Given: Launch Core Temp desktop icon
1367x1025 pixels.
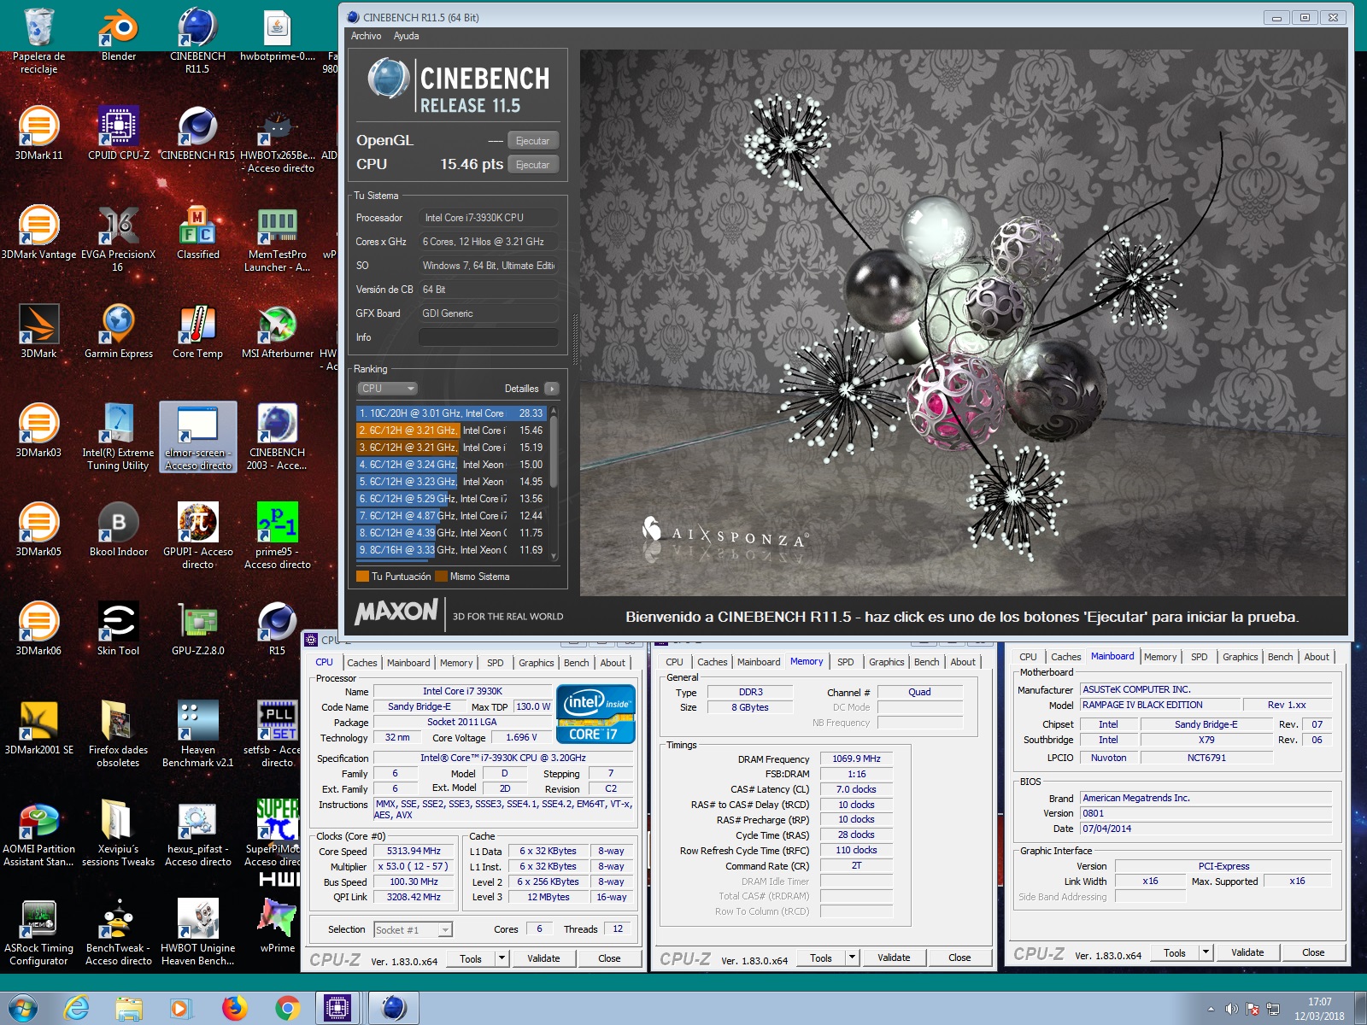Looking at the screenshot, I should [x=197, y=331].
